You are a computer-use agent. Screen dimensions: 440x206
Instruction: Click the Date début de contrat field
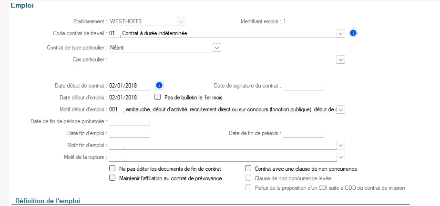tap(129, 86)
